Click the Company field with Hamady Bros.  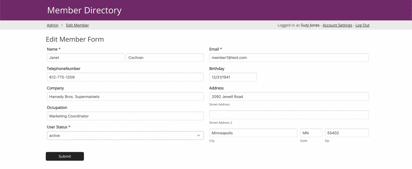coord(125,97)
